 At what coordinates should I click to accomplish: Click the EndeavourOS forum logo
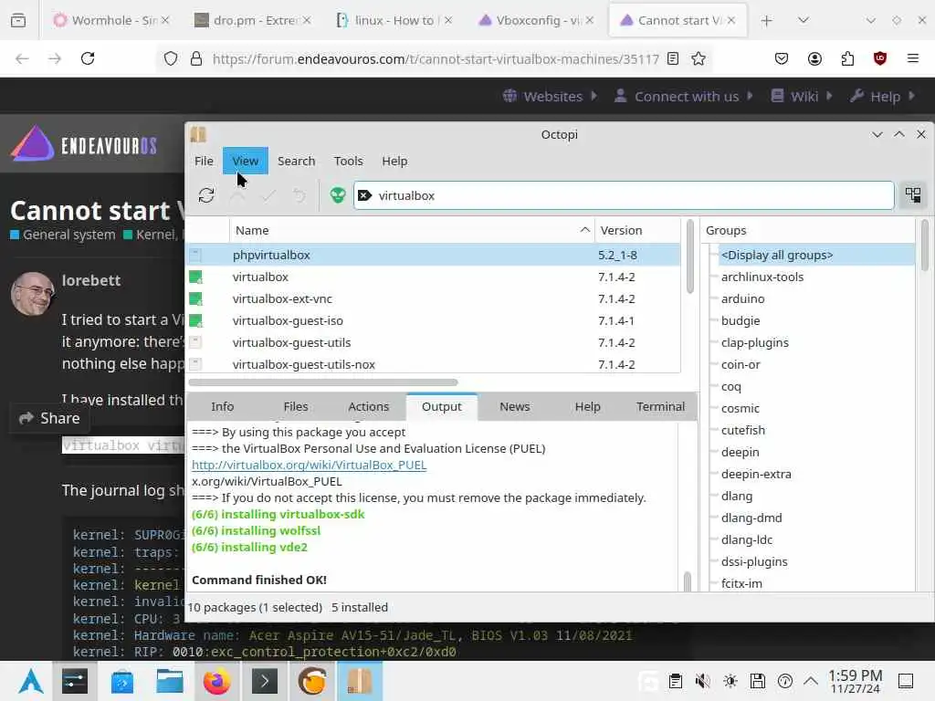pyautogui.click(x=83, y=143)
